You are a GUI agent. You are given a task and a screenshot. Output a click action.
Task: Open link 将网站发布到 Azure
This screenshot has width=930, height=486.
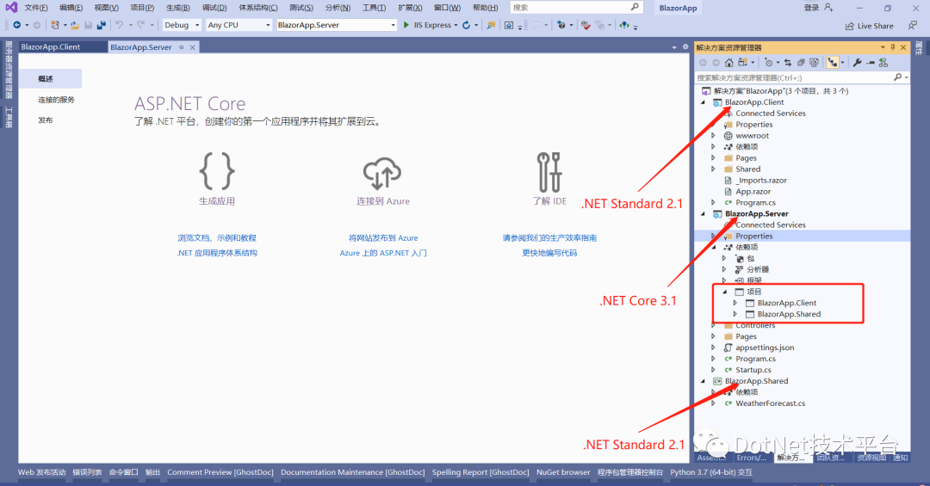(383, 237)
